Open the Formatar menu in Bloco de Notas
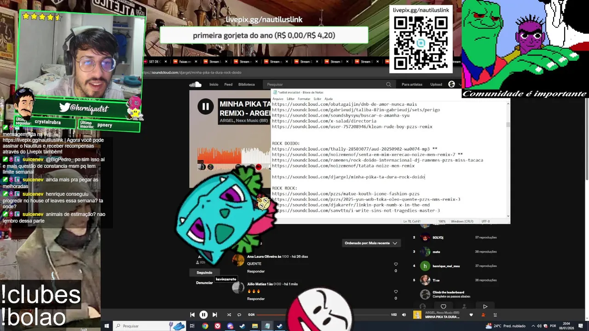The height and width of the screenshot is (331, 589). click(x=304, y=99)
